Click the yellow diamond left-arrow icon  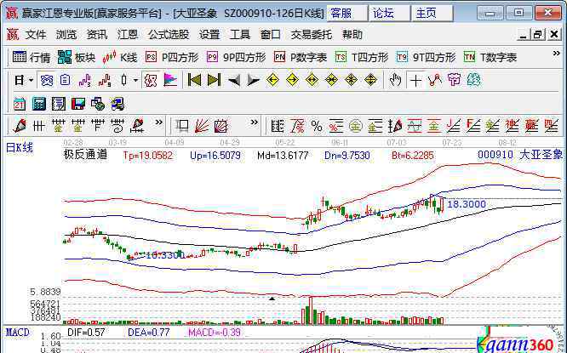272,80
